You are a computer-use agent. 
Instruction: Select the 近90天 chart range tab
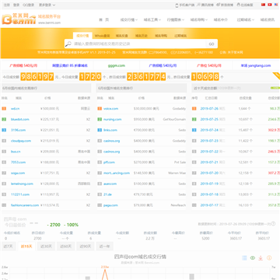pyautogui.click(x=86, y=247)
